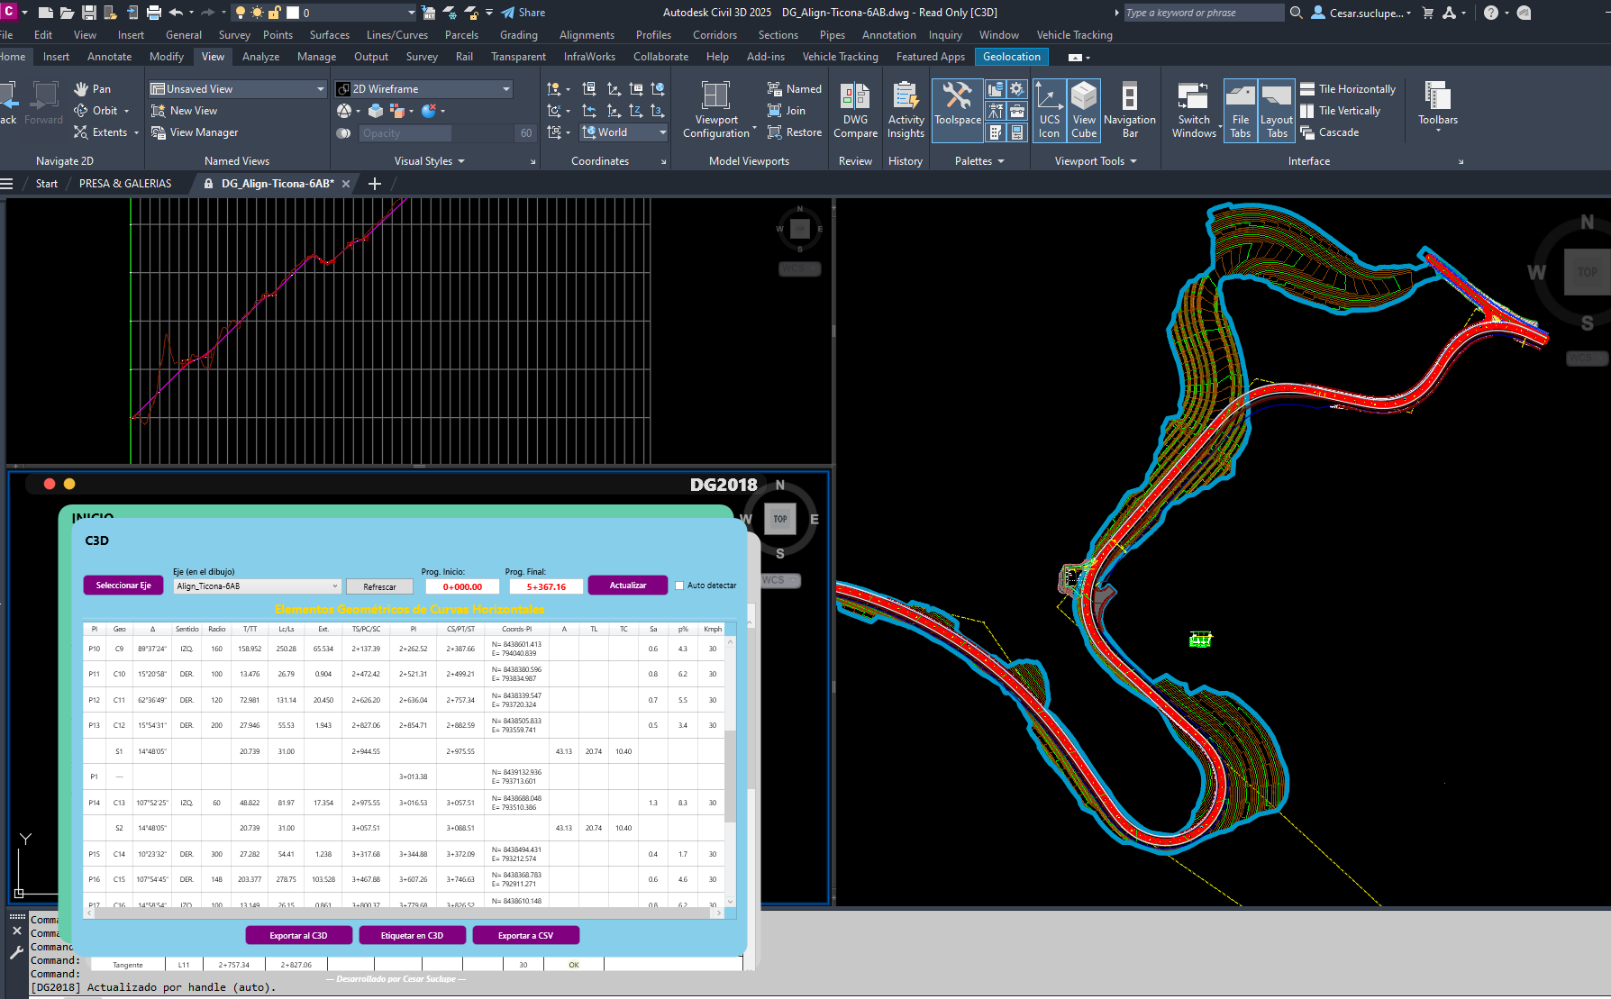Viewport: 1611px width, 999px height.
Task: Click the Prog. Final input field
Action: [x=546, y=586]
